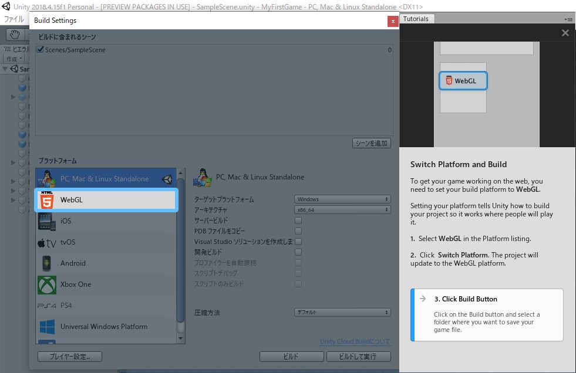Click the ビルド button

tap(292, 357)
